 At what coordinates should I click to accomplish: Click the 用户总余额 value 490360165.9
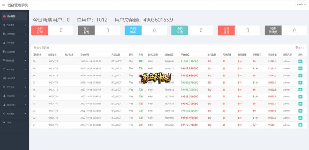158,20
